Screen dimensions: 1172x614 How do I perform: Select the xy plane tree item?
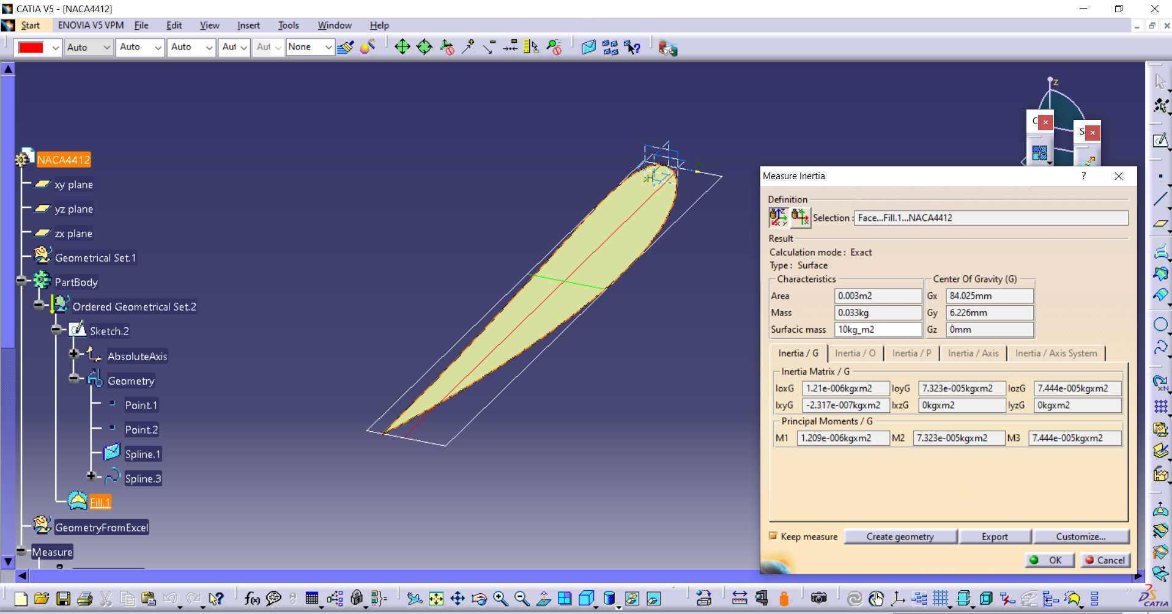coord(74,185)
